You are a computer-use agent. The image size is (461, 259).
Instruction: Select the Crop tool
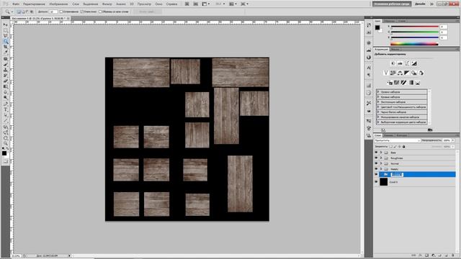point(6,47)
